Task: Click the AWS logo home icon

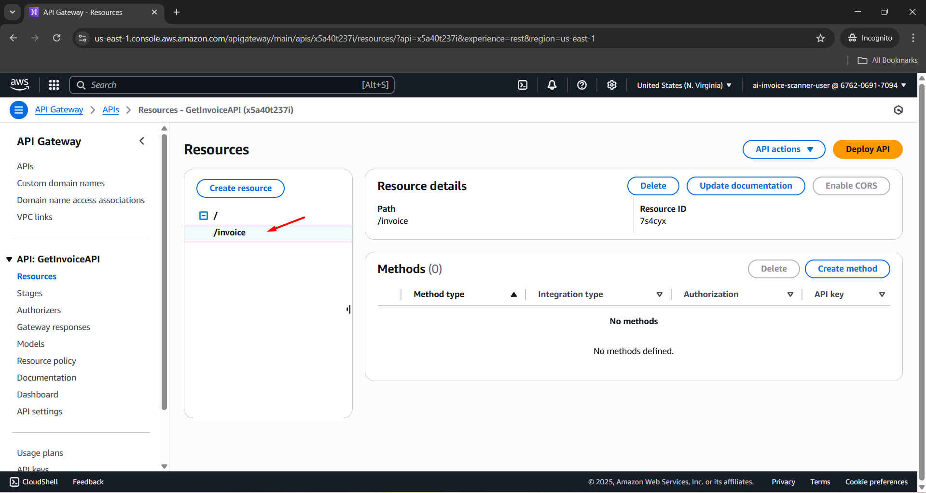Action: (x=19, y=85)
